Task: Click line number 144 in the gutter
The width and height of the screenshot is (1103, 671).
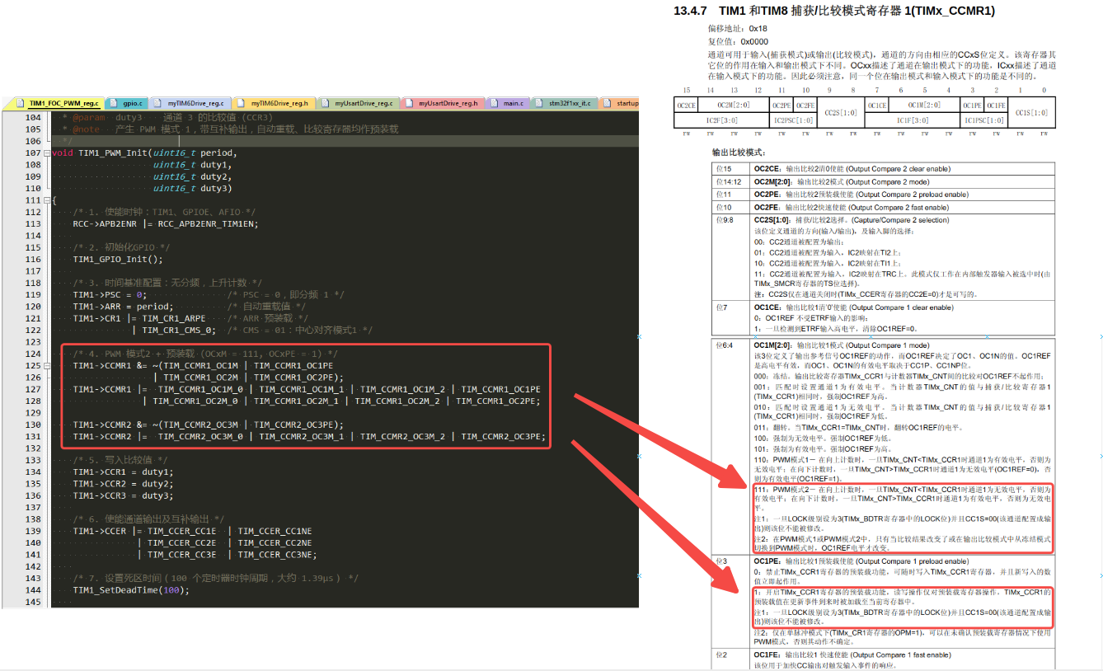Action: [x=32, y=590]
